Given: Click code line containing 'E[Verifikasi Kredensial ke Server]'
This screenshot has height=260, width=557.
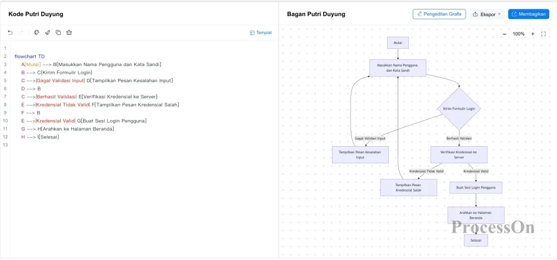Looking at the screenshot, I should [89, 97].
